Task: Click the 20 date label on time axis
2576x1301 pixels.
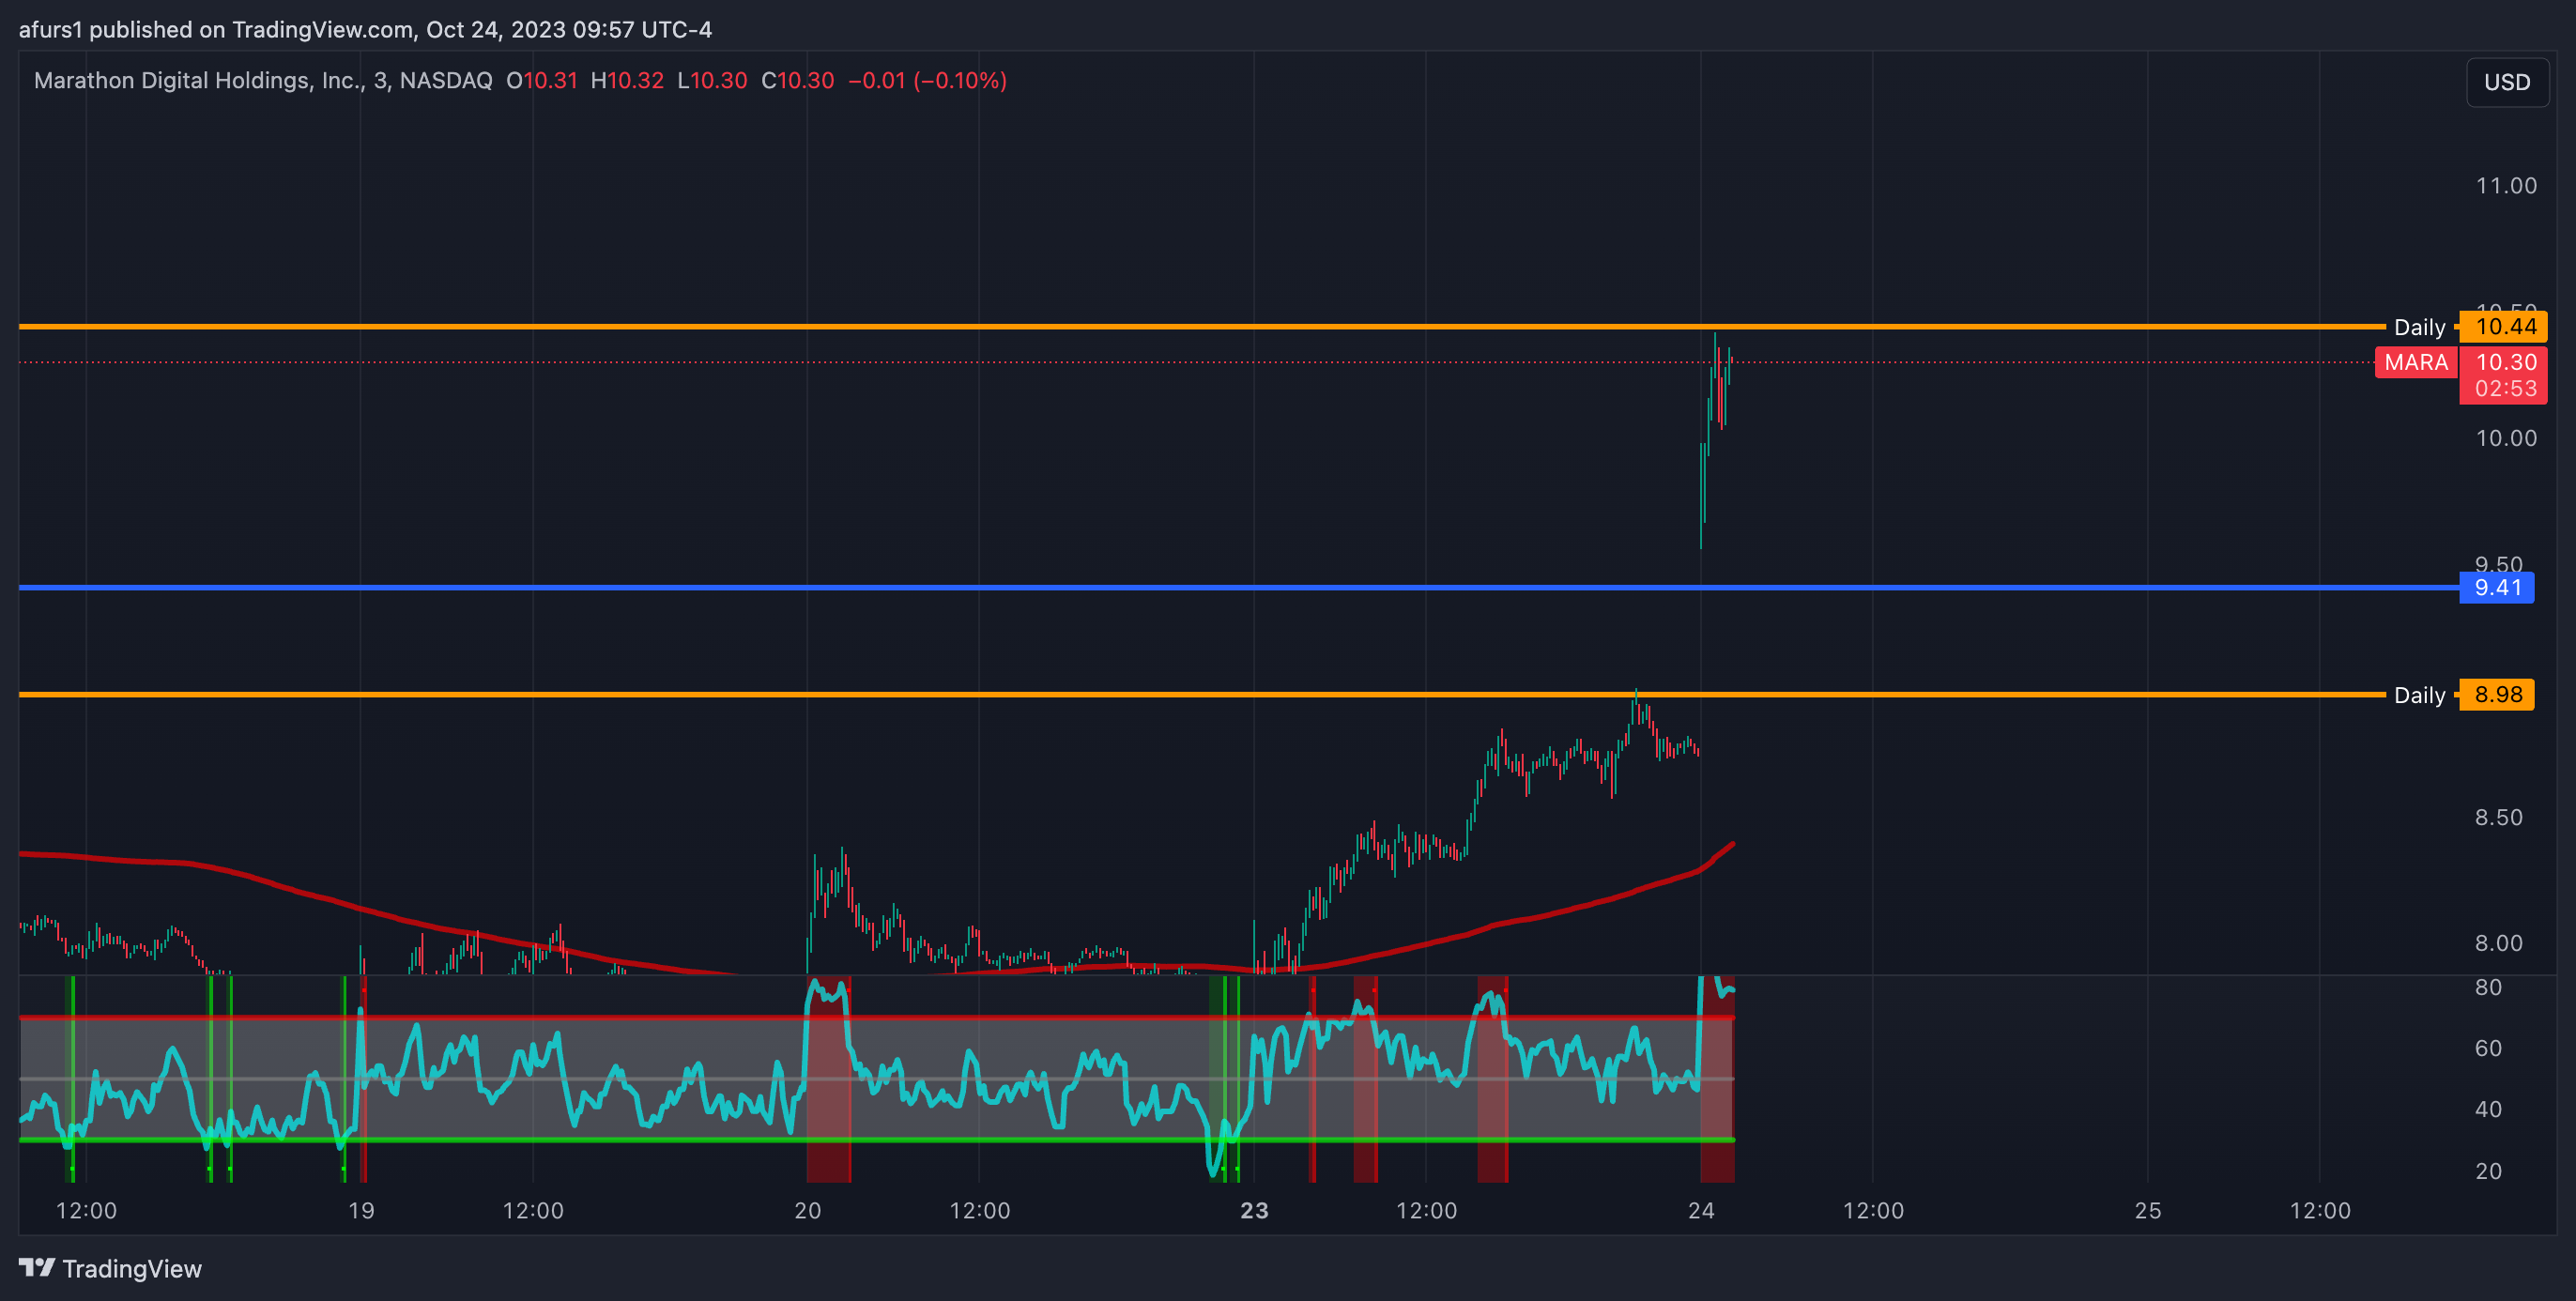Action: (x=807, y=1211)
